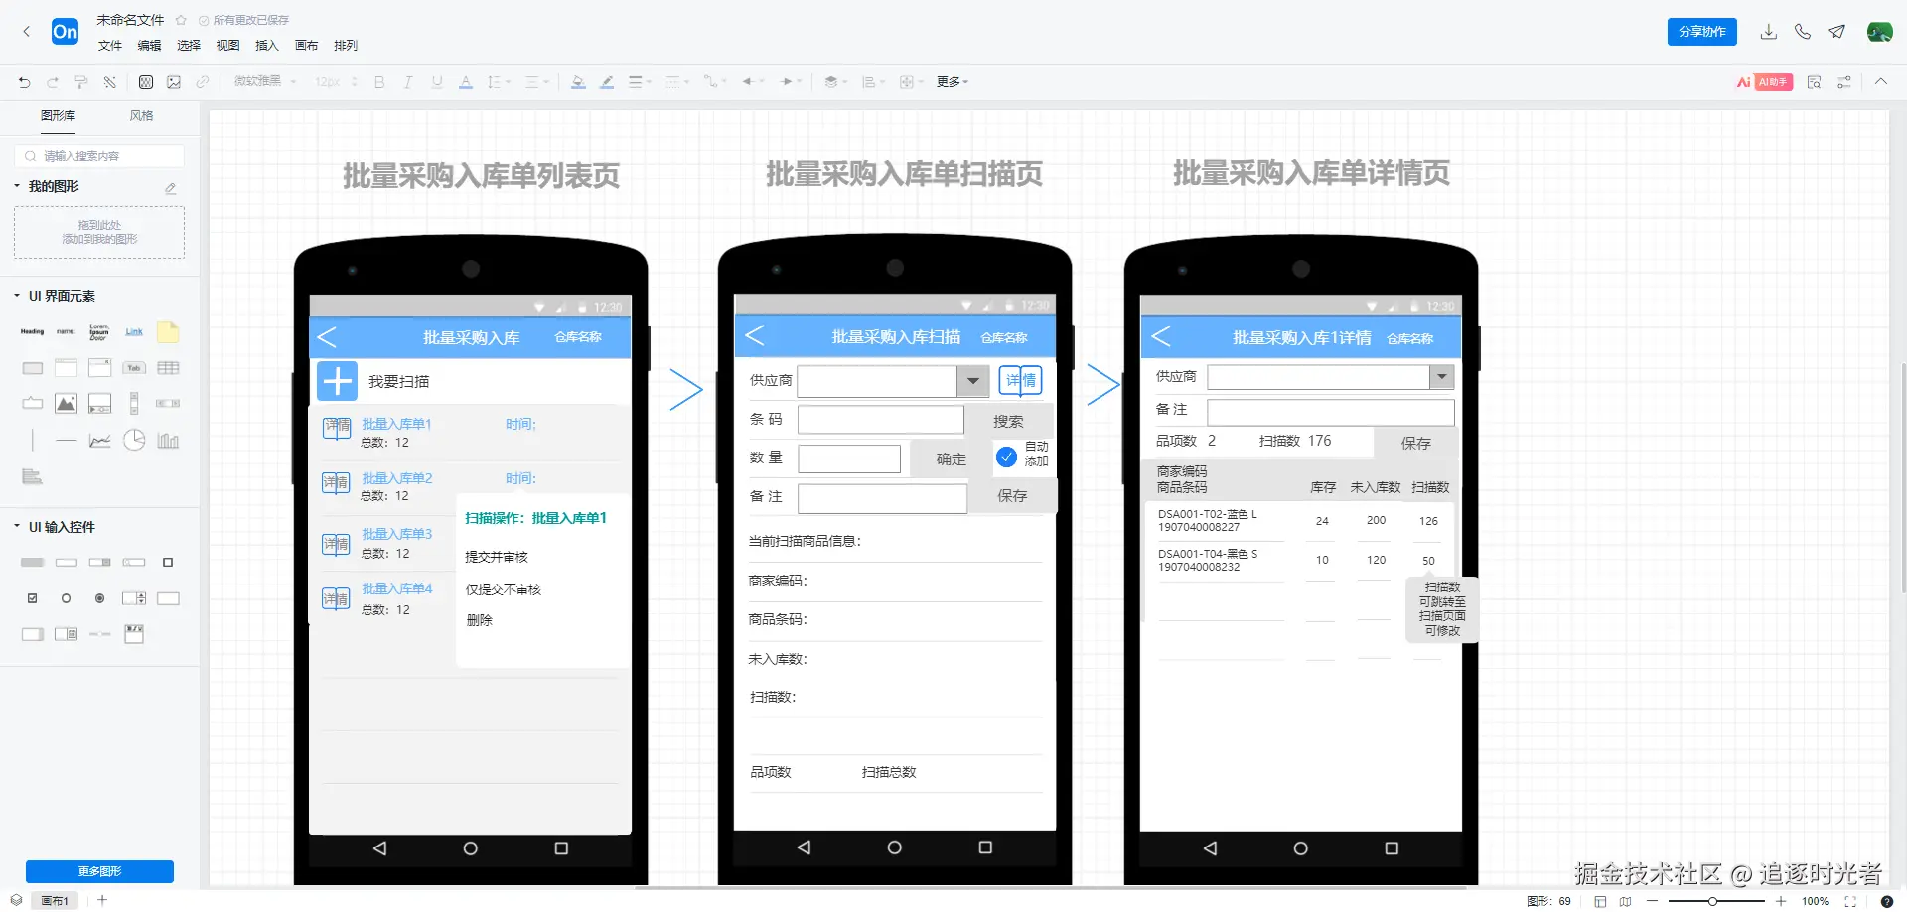Open the 编辑 menu
1907x912 pixels.
149,46
